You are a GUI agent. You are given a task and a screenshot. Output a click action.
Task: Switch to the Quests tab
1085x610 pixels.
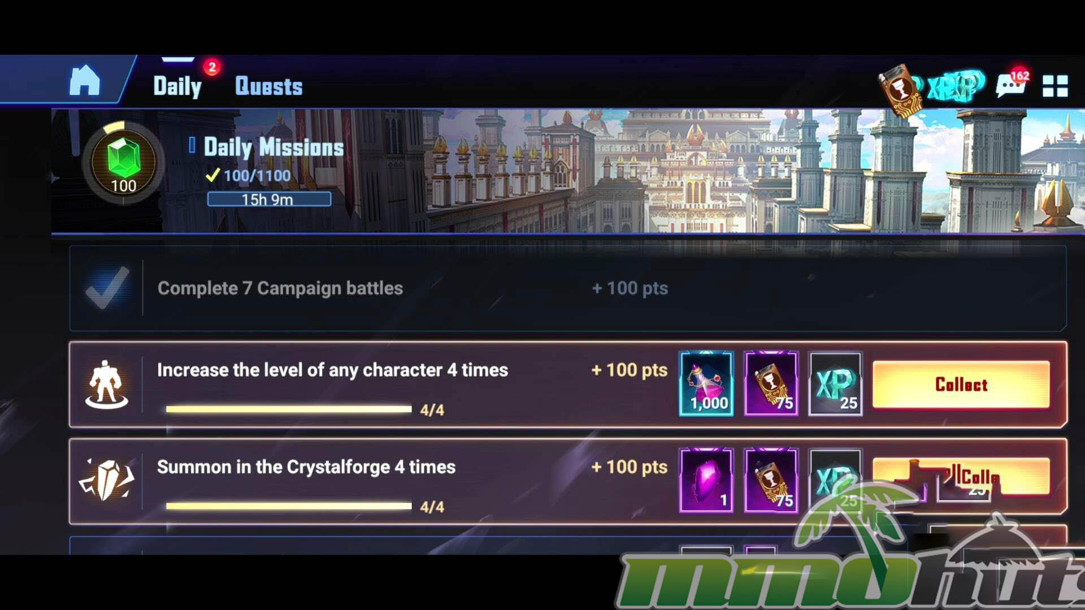point(268,86)
